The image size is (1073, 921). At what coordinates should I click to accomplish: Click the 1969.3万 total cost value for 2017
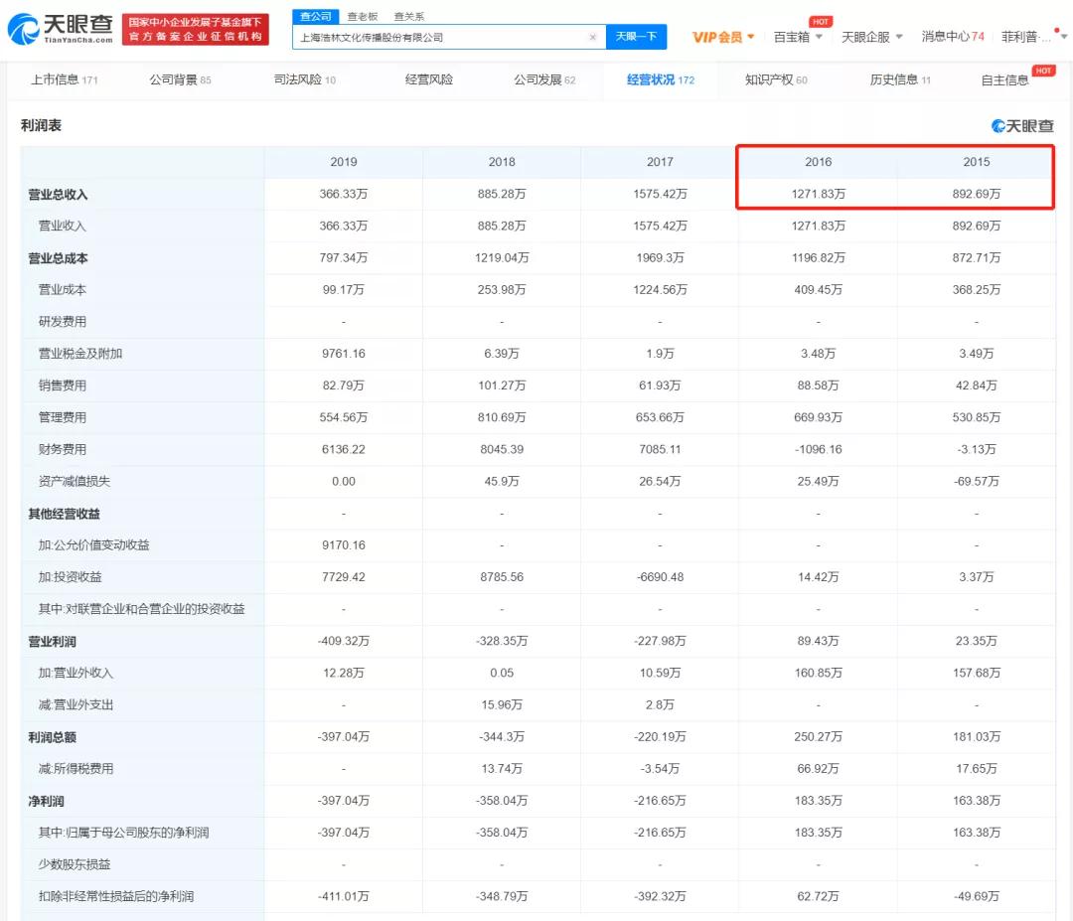[x=660, y=257]
